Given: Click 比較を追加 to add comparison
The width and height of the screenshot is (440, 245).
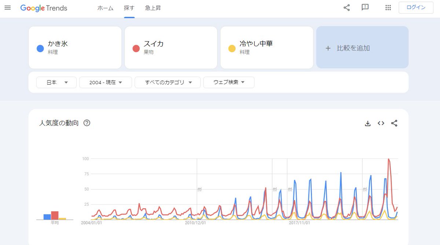Looking at the screenshot, I should pyautogui.click(x=362, y=48).
